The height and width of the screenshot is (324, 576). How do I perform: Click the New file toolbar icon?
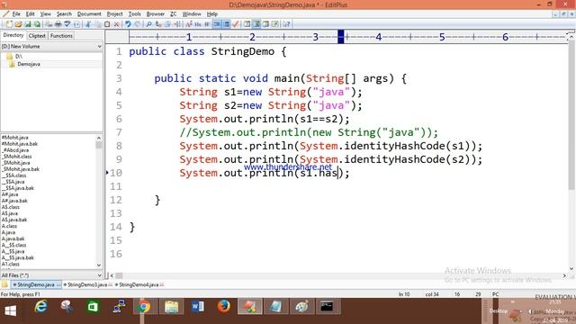click(x=9, y=24)
